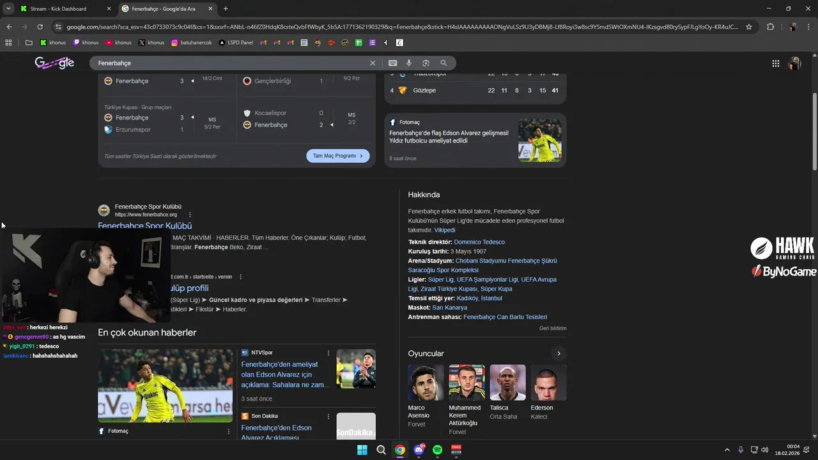
Task: Open a new browser tab
Action: pyautogui.click(x=226, y=8)
